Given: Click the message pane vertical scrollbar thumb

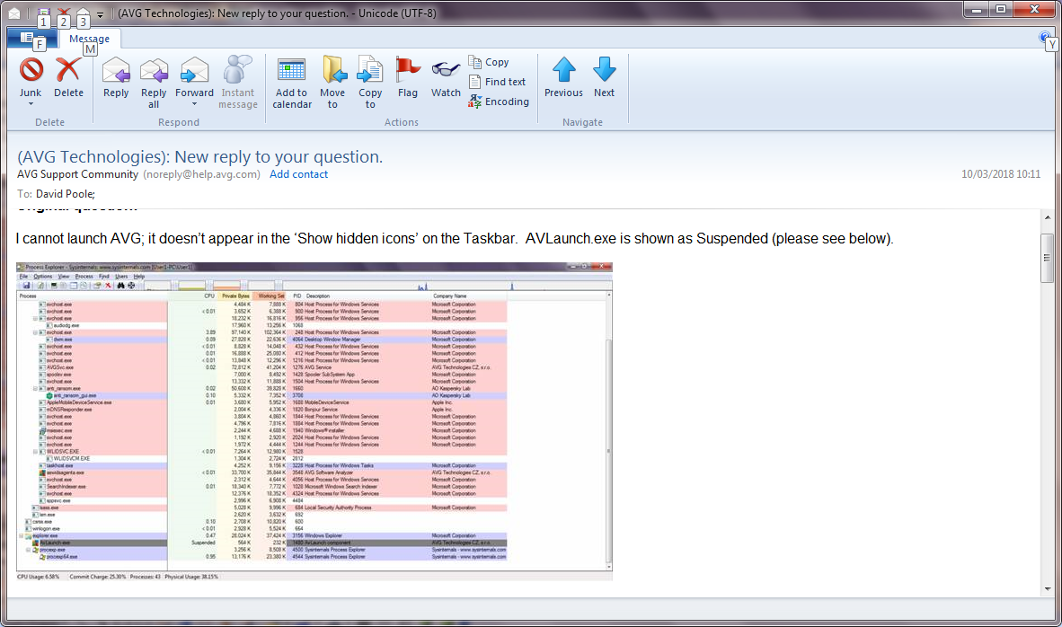Looking at the screenshot, I should [1047, 258].
